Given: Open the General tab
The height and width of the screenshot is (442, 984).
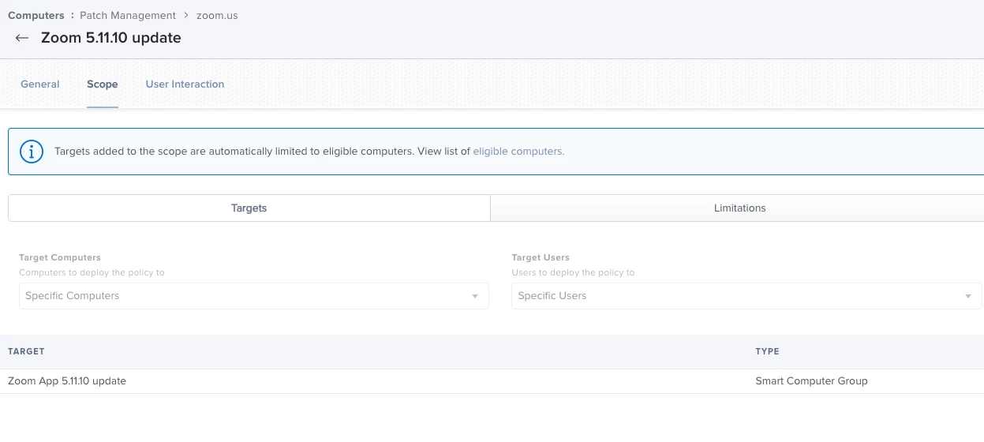Looking at the screenshot, I should tap(40, 84).
